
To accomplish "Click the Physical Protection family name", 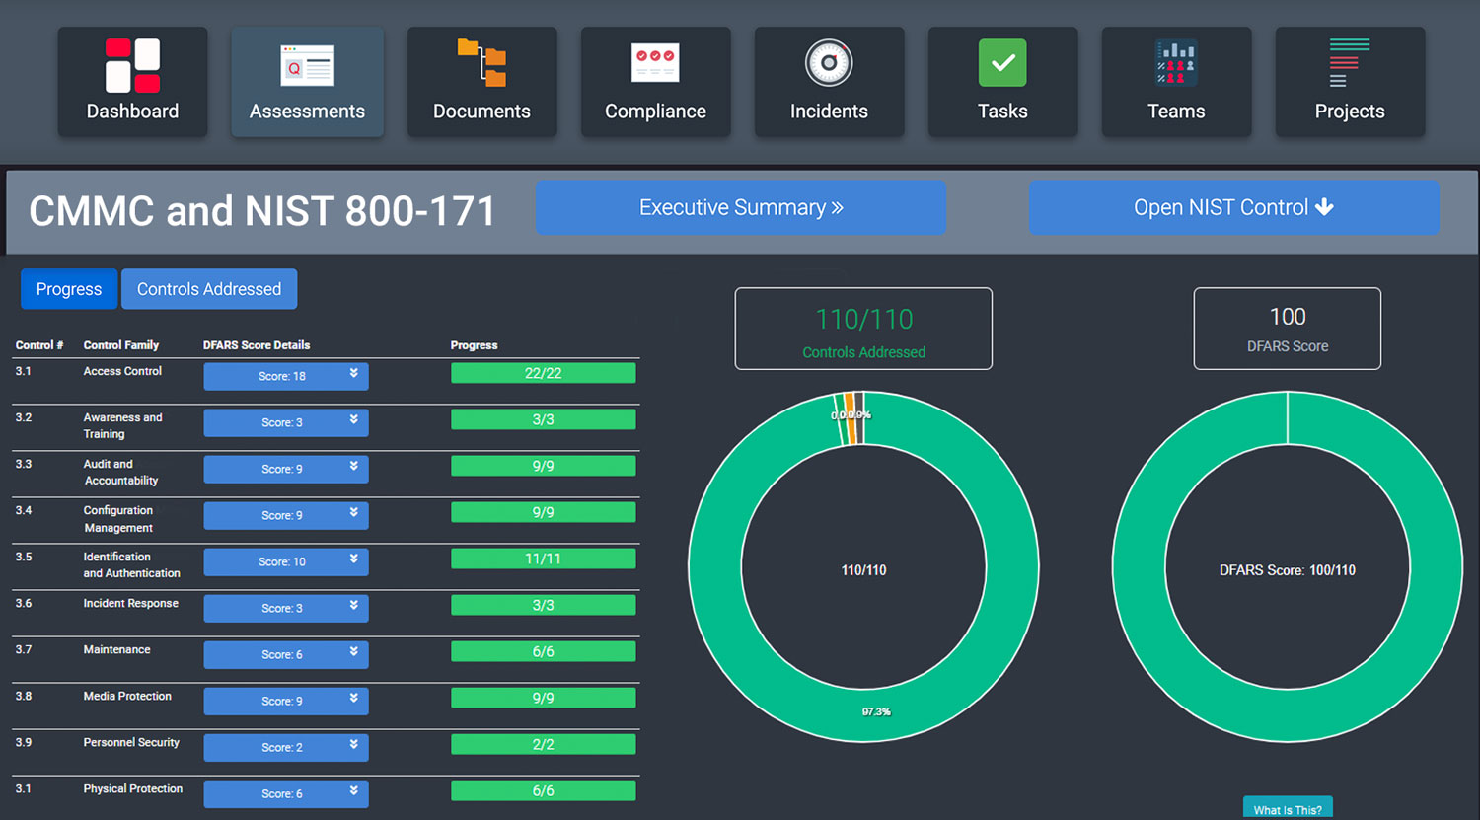I will 133,788.
